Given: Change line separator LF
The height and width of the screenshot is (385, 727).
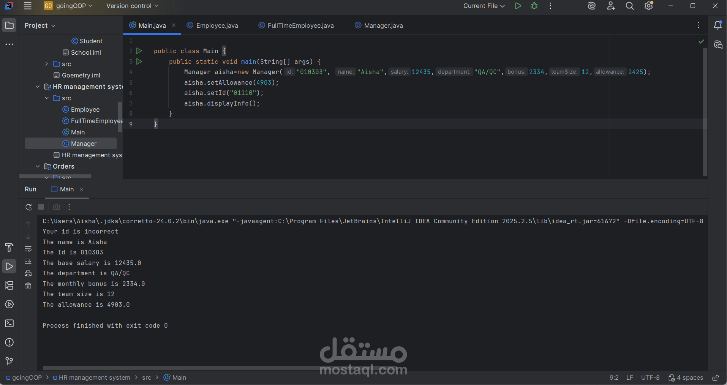Looking at the screenshot, I should 630,378.
